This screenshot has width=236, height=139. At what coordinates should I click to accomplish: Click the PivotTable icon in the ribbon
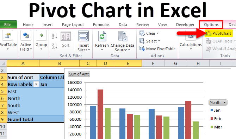tap(7, 35)
